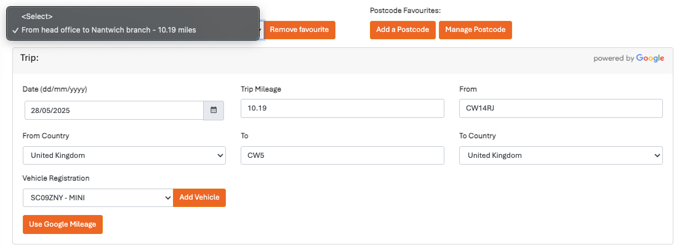The height and width of the screenshot is (250, 682).
Task: Click the Trip: panel heading
Action: pos(30,58)
